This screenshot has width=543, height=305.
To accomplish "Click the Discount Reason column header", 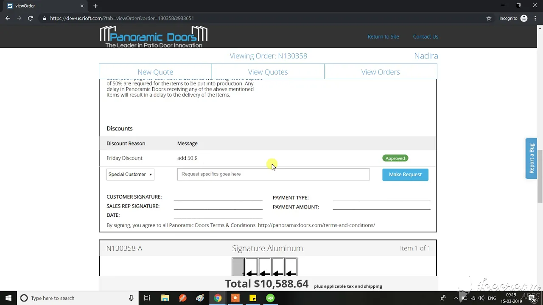I will pyautogui.click(x=126, y=143).
